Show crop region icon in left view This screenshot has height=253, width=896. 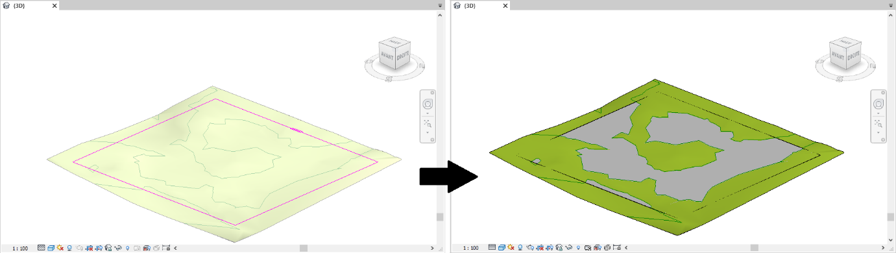click(x=99, y=248)
